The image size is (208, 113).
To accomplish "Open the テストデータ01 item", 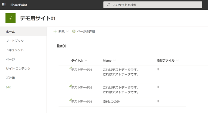I will [x=82, y=70].
